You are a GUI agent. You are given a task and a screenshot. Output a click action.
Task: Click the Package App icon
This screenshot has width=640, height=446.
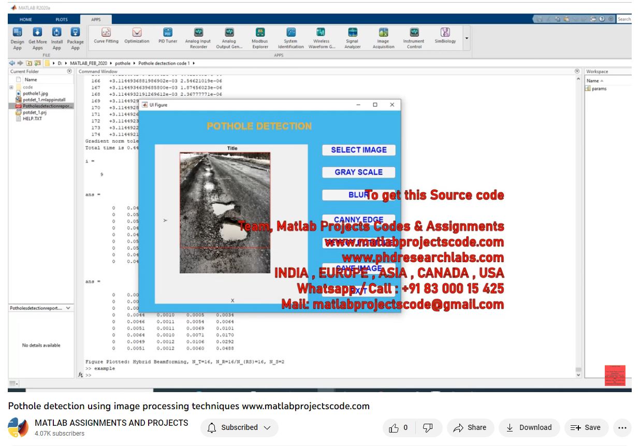pyautogui.click(x=75, y=39)
